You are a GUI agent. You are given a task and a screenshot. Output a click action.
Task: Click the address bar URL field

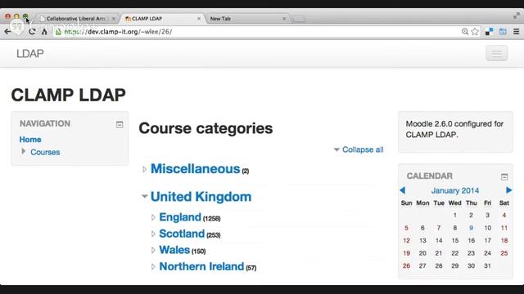[260, 32]
